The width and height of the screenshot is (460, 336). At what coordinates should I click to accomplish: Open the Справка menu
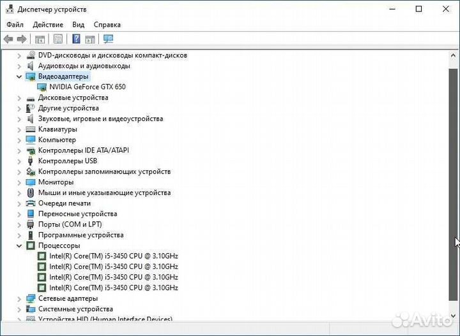pyautogui.click(x=107, y=25)
